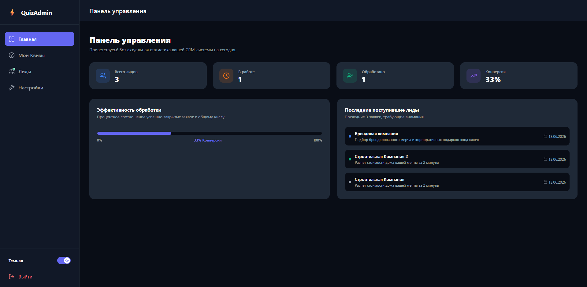The height and width of the screenshot is (287, 587).
Task: Click the 100% progress scale label
Action: point(318,140)
